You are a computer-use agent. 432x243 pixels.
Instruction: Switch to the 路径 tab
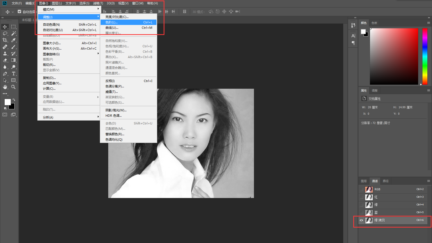[x=386, y=181]
